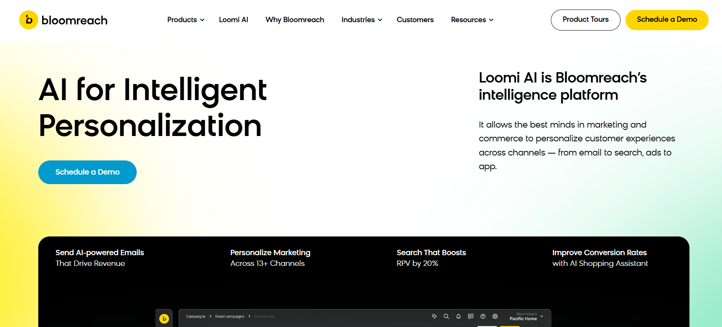
Task: Expand the Industries dropdown
Action: pos(362,20)
